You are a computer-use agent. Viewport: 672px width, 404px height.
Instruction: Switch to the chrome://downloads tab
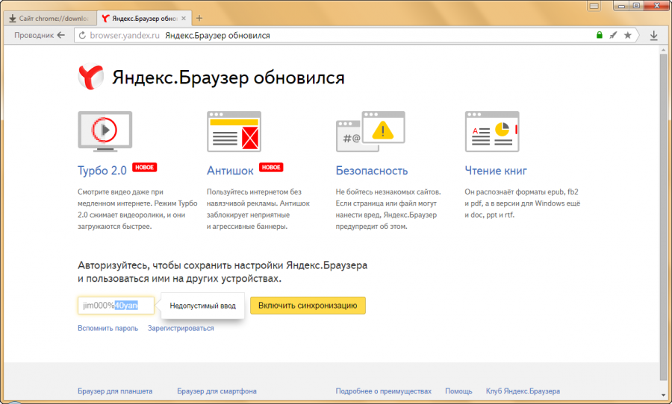49,18
